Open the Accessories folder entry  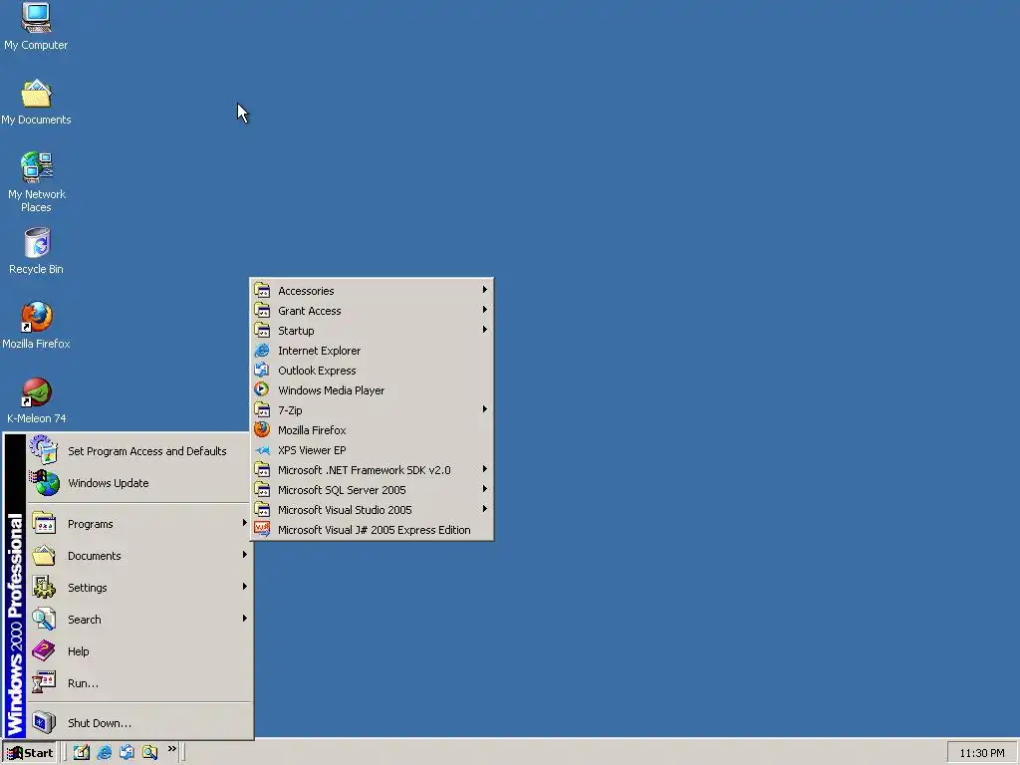[x=372, y=291]
